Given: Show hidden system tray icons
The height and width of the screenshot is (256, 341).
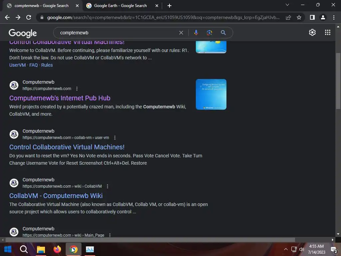Looking at the screenshot, I should coord(286,249).
